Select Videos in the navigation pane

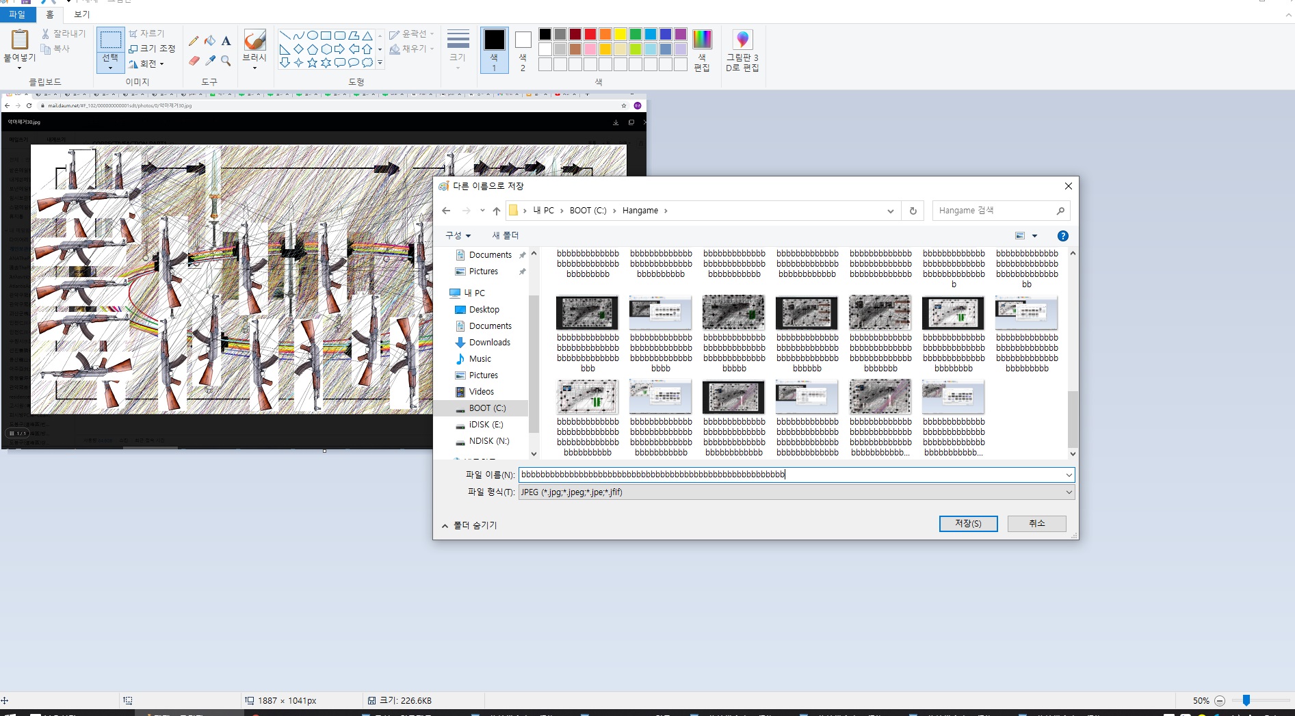[x=481, y=392]
